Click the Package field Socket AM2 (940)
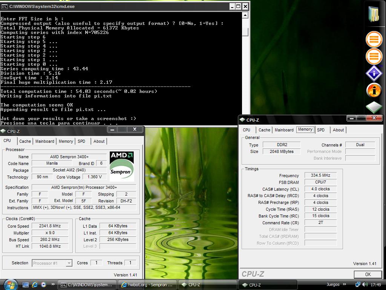This screenshot has height=290, width=386. click(x=69, y=170)
